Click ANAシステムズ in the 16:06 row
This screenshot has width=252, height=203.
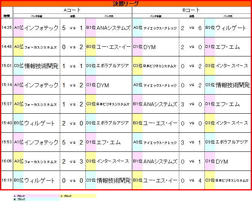[x=160, y=162]
